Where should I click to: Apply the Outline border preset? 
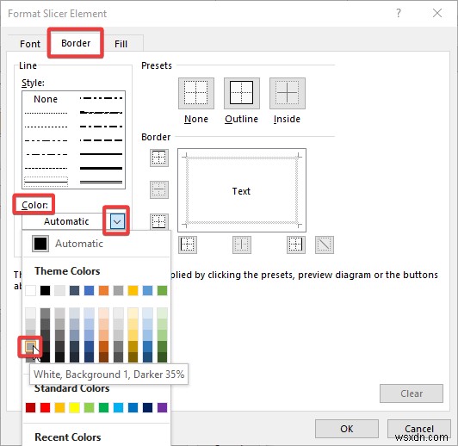pos(242,94)
